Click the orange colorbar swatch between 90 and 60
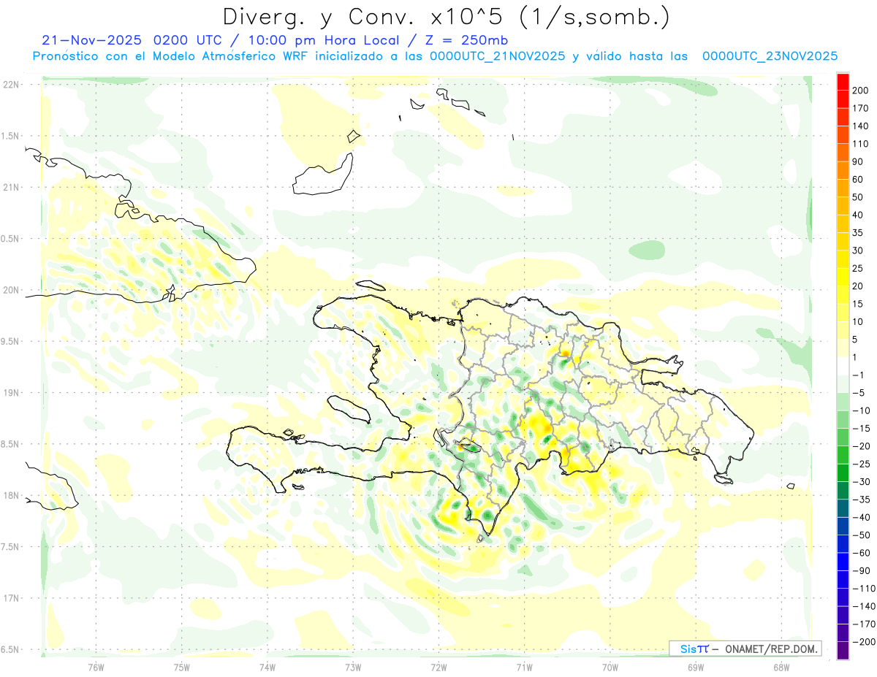 [x=843, y=170]
